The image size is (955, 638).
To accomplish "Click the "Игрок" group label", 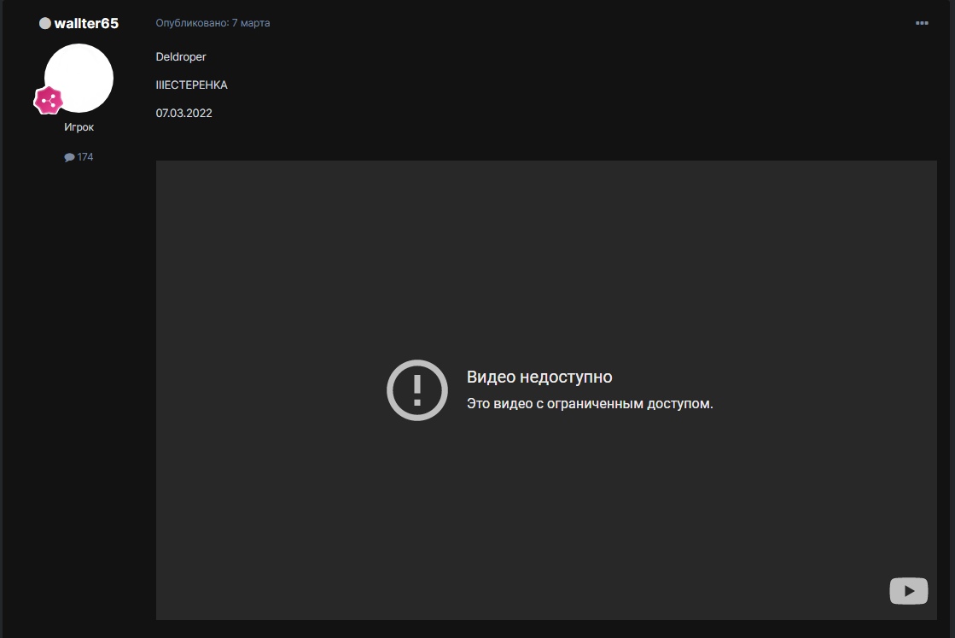I will (79, 127).
